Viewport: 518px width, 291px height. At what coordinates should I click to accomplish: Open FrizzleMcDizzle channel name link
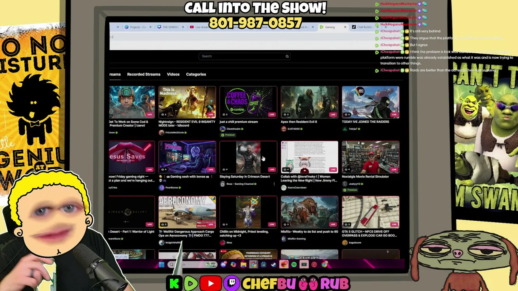[x=174, y=133]
